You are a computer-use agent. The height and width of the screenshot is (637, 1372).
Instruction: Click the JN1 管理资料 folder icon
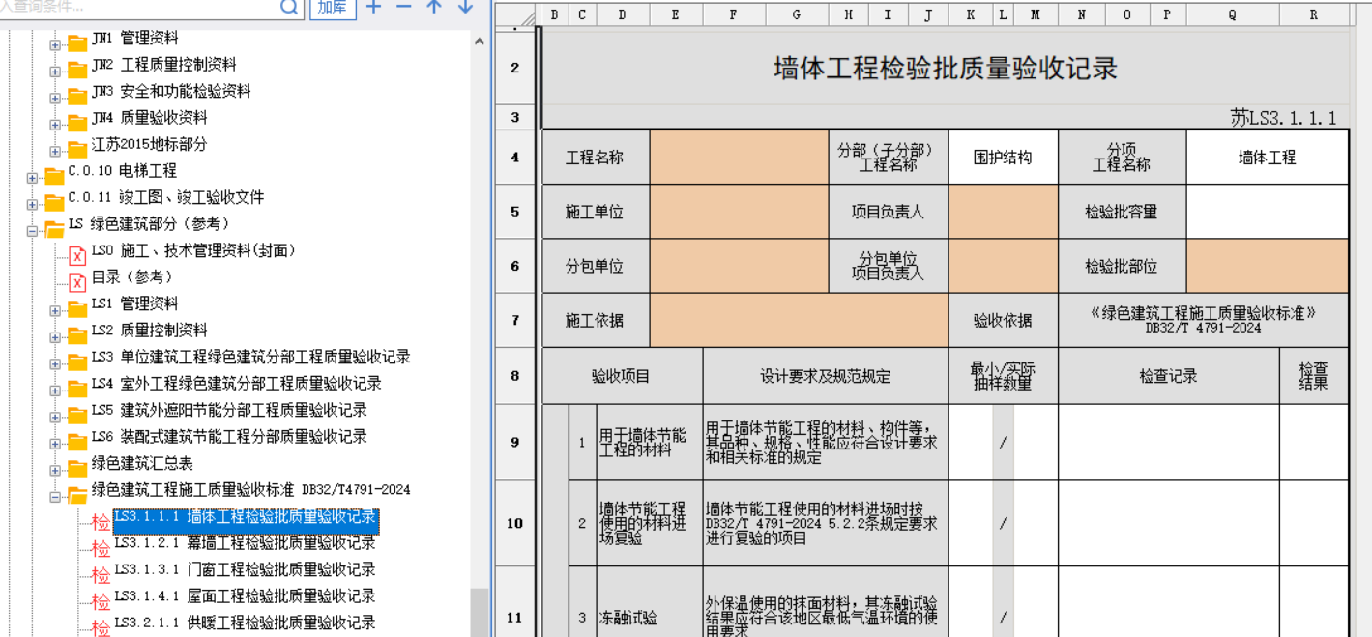coord(77,43)
